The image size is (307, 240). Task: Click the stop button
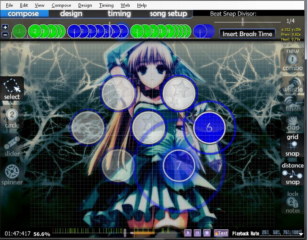pyautogui.click(x=207, y=233)
